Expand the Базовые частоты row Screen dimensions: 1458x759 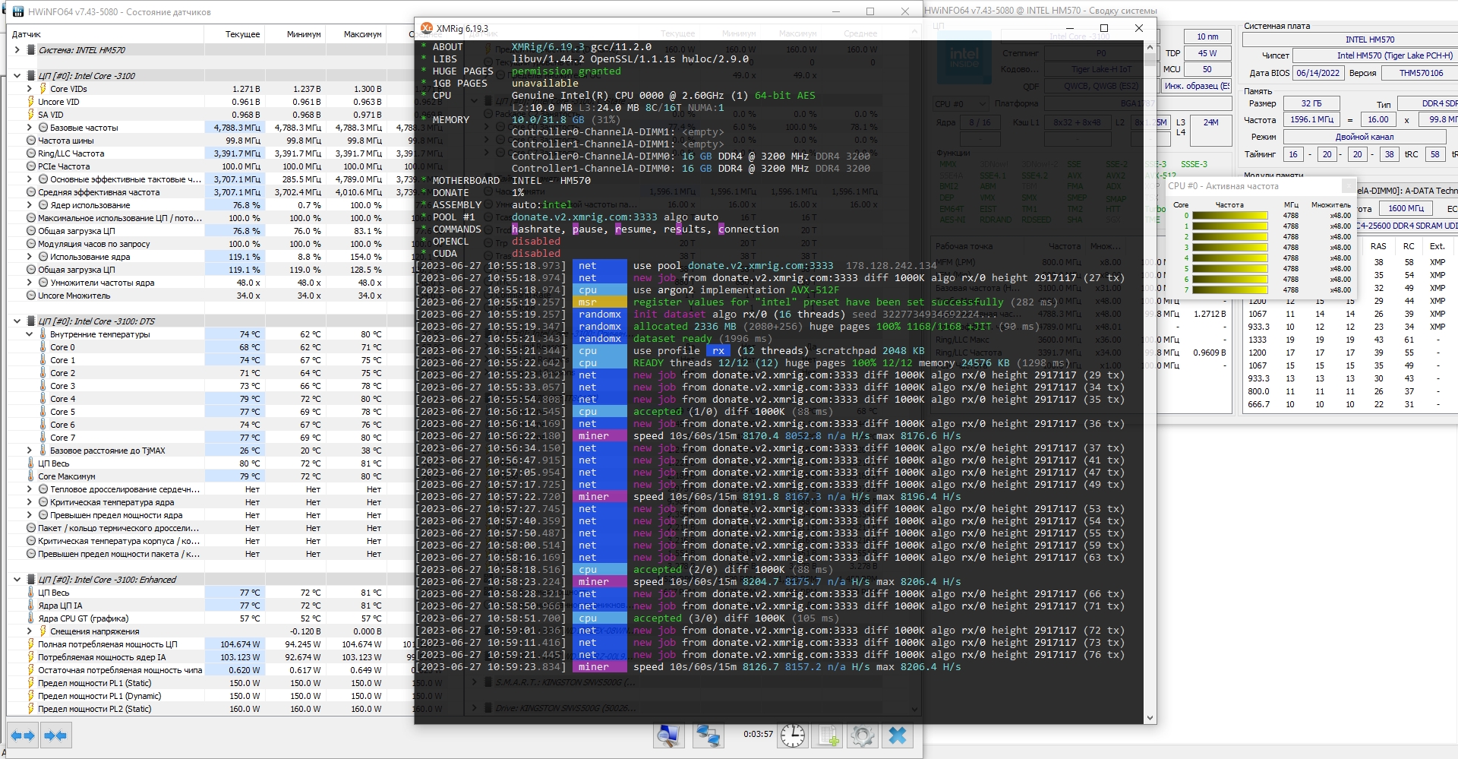click(30, 128)
